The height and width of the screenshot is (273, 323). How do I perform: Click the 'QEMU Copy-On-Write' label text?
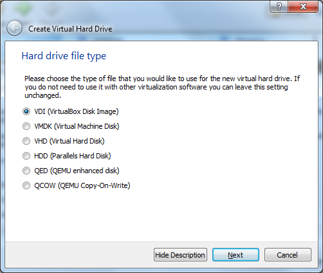coord(94,185)
